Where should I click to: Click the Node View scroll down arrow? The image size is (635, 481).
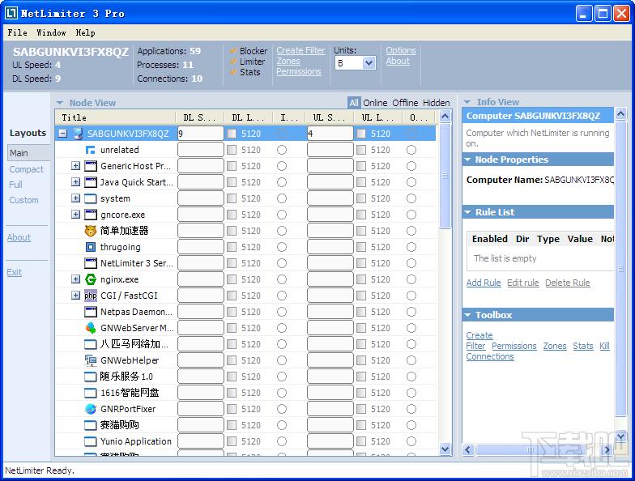pyautogui.click(x=445, y=449)
